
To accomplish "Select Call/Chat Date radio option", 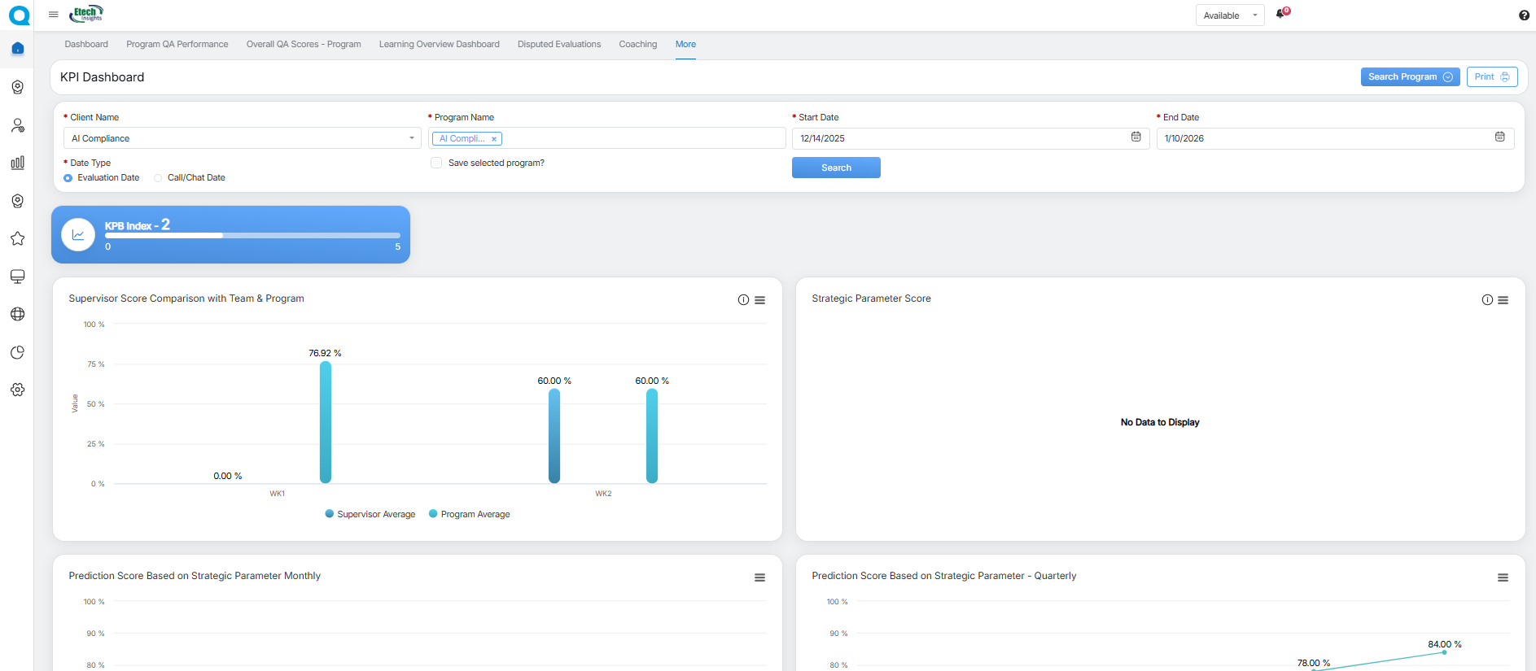I will 158,178.
